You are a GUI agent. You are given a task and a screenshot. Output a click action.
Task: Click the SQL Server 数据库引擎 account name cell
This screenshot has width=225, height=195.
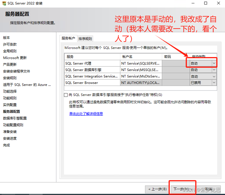click(141, 70)
